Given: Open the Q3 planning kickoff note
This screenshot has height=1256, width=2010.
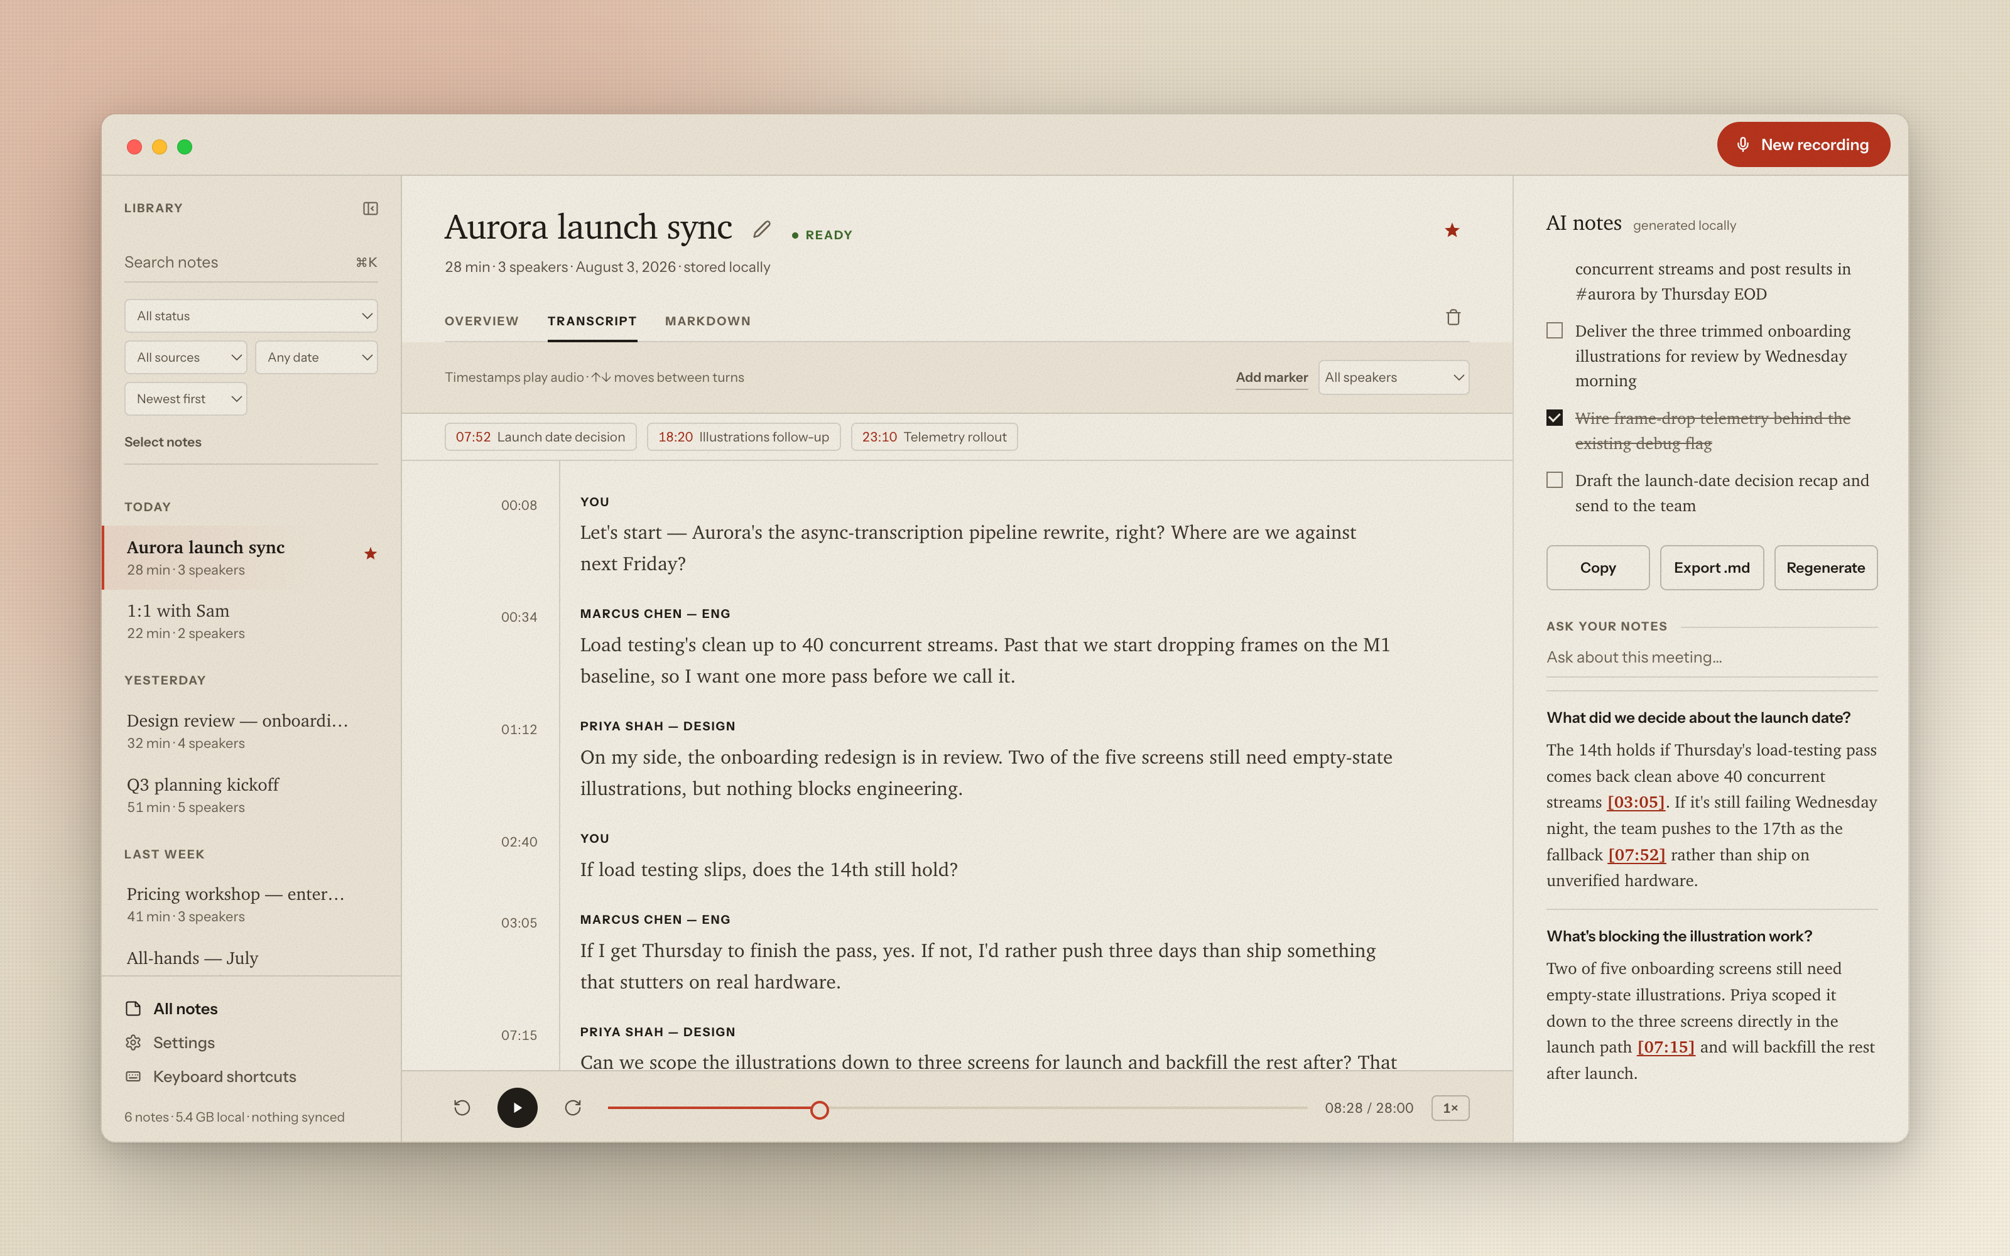Looking at the screenshot, I should [x=251, y=794].
